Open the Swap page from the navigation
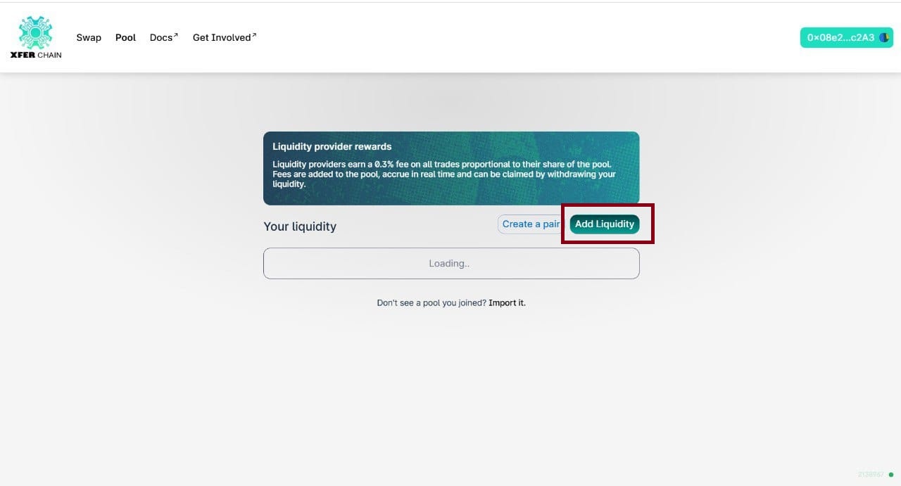Image resolution: width=901 pixels, height=486 pixels. pos(89,37)
